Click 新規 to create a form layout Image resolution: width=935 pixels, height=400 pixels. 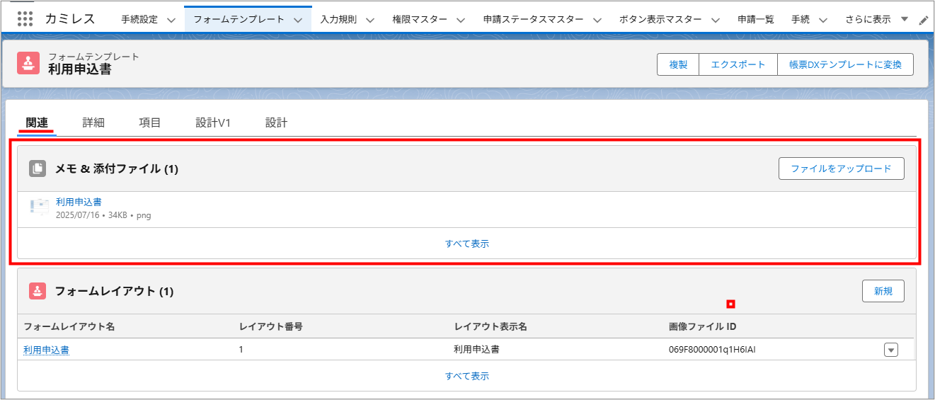coord(883,291)
